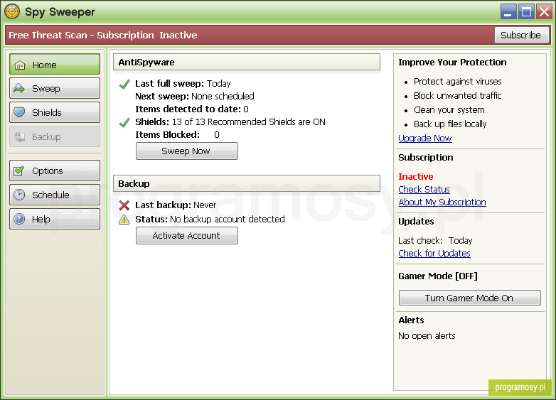The height and width of the screenshot is (400, 556).
Task: Click 'Back up files locally' bullet
Action: click(x=450, y=124)
